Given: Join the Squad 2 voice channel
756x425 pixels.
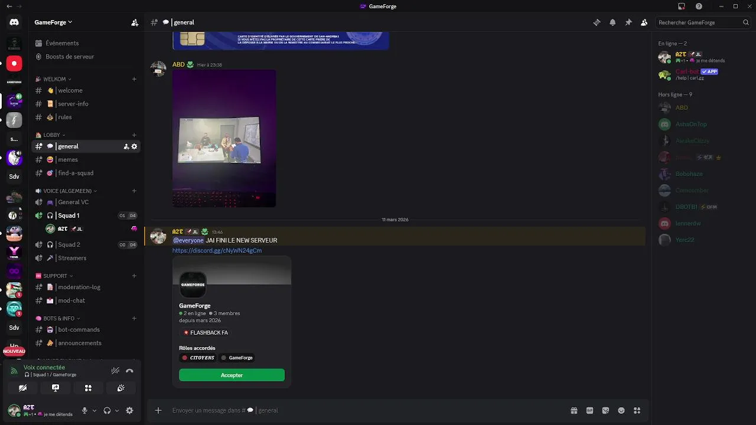Looking at the screenshot, I should (x=86, y=244).
